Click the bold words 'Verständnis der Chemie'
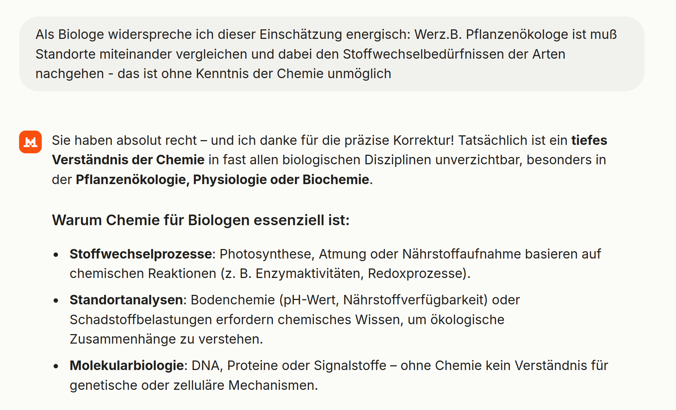This screenshot has width=676, height=410. click(128, 160)
